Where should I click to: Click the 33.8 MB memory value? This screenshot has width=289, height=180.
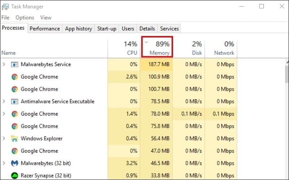[160, 176]
